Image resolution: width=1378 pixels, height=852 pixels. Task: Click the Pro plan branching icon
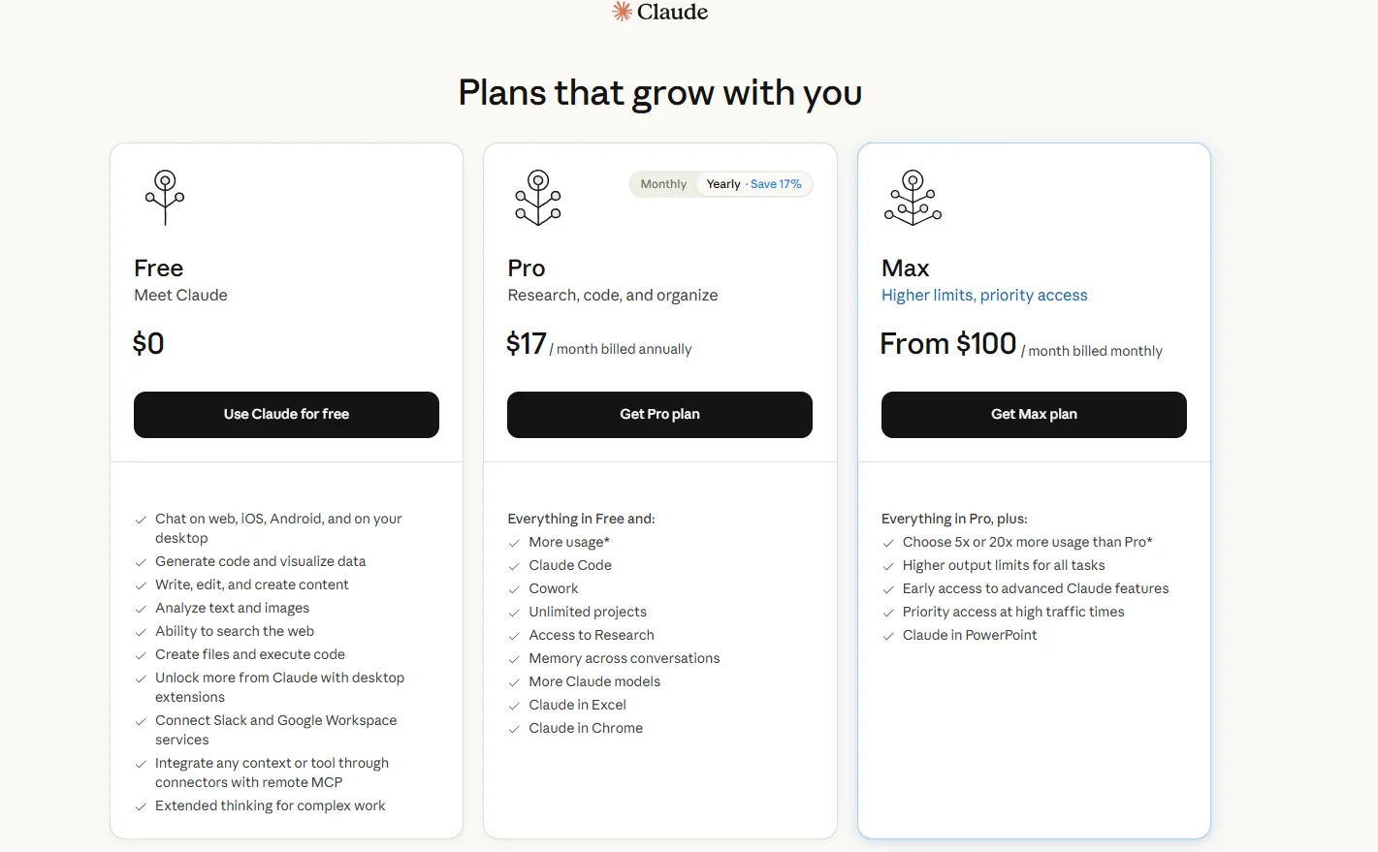(538, 197)
